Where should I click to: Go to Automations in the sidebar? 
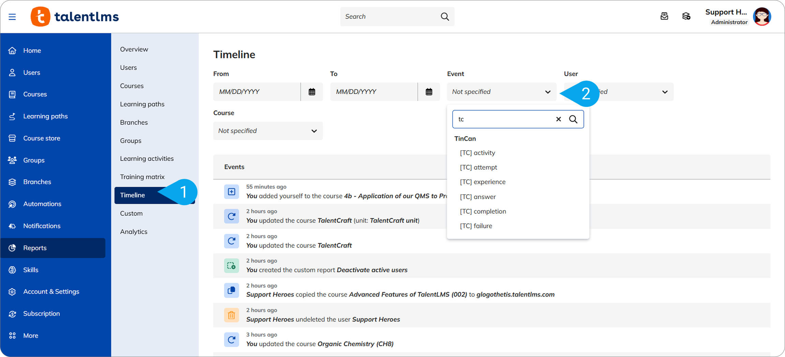42,204
